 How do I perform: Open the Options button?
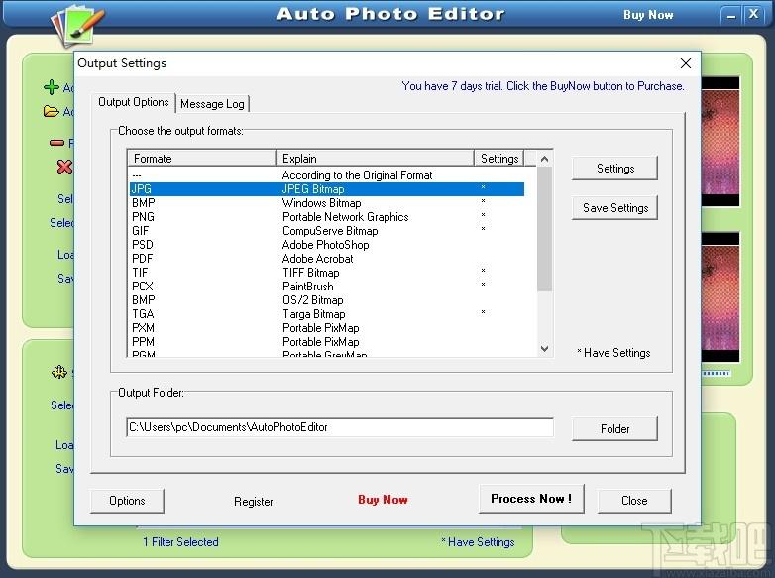click(x=127, y=501)
